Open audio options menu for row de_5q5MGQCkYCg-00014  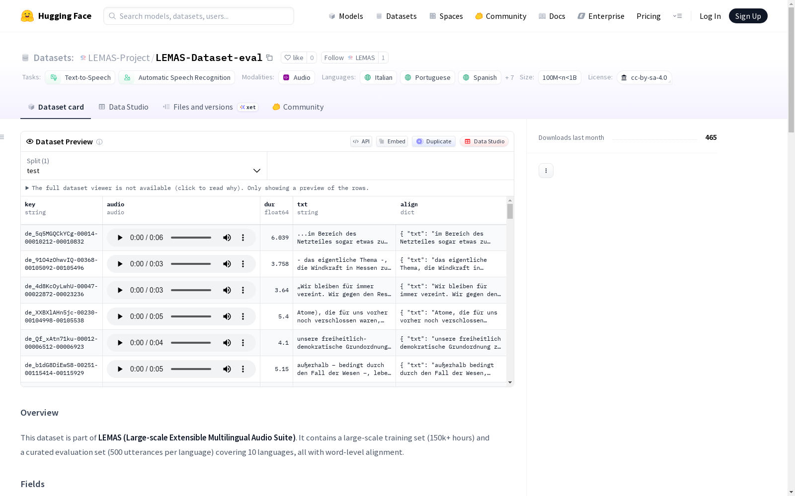point(243,238)
